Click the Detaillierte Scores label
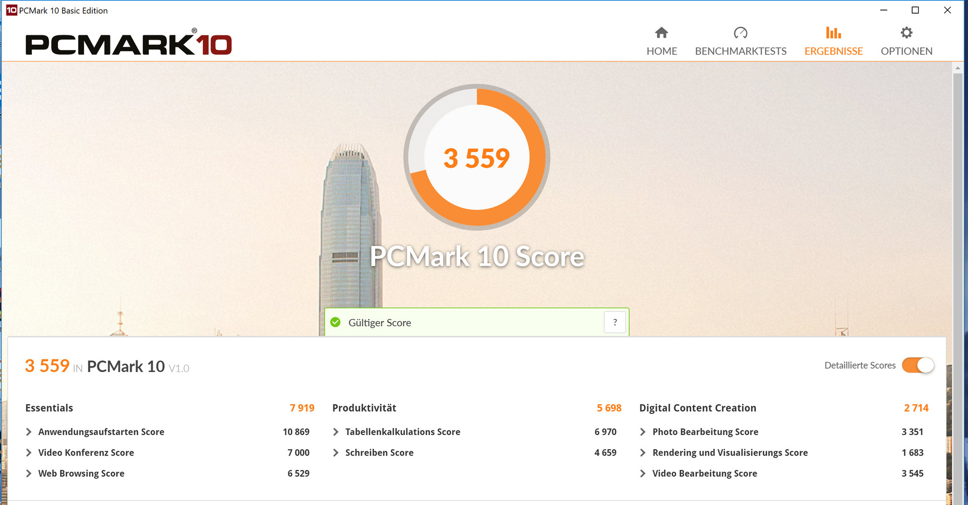 (860, 366)
